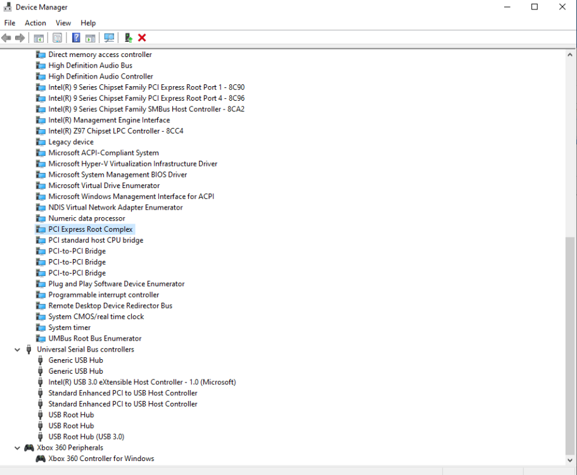Click icon beside UMBus Root Bus Enumerator
The image size is (577, 475).
(x=41, y=338)
